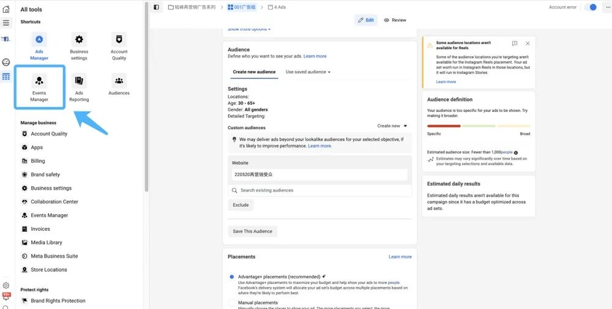
Task: Click the 4 Ads breadcrumb icon
Action: 270,7
